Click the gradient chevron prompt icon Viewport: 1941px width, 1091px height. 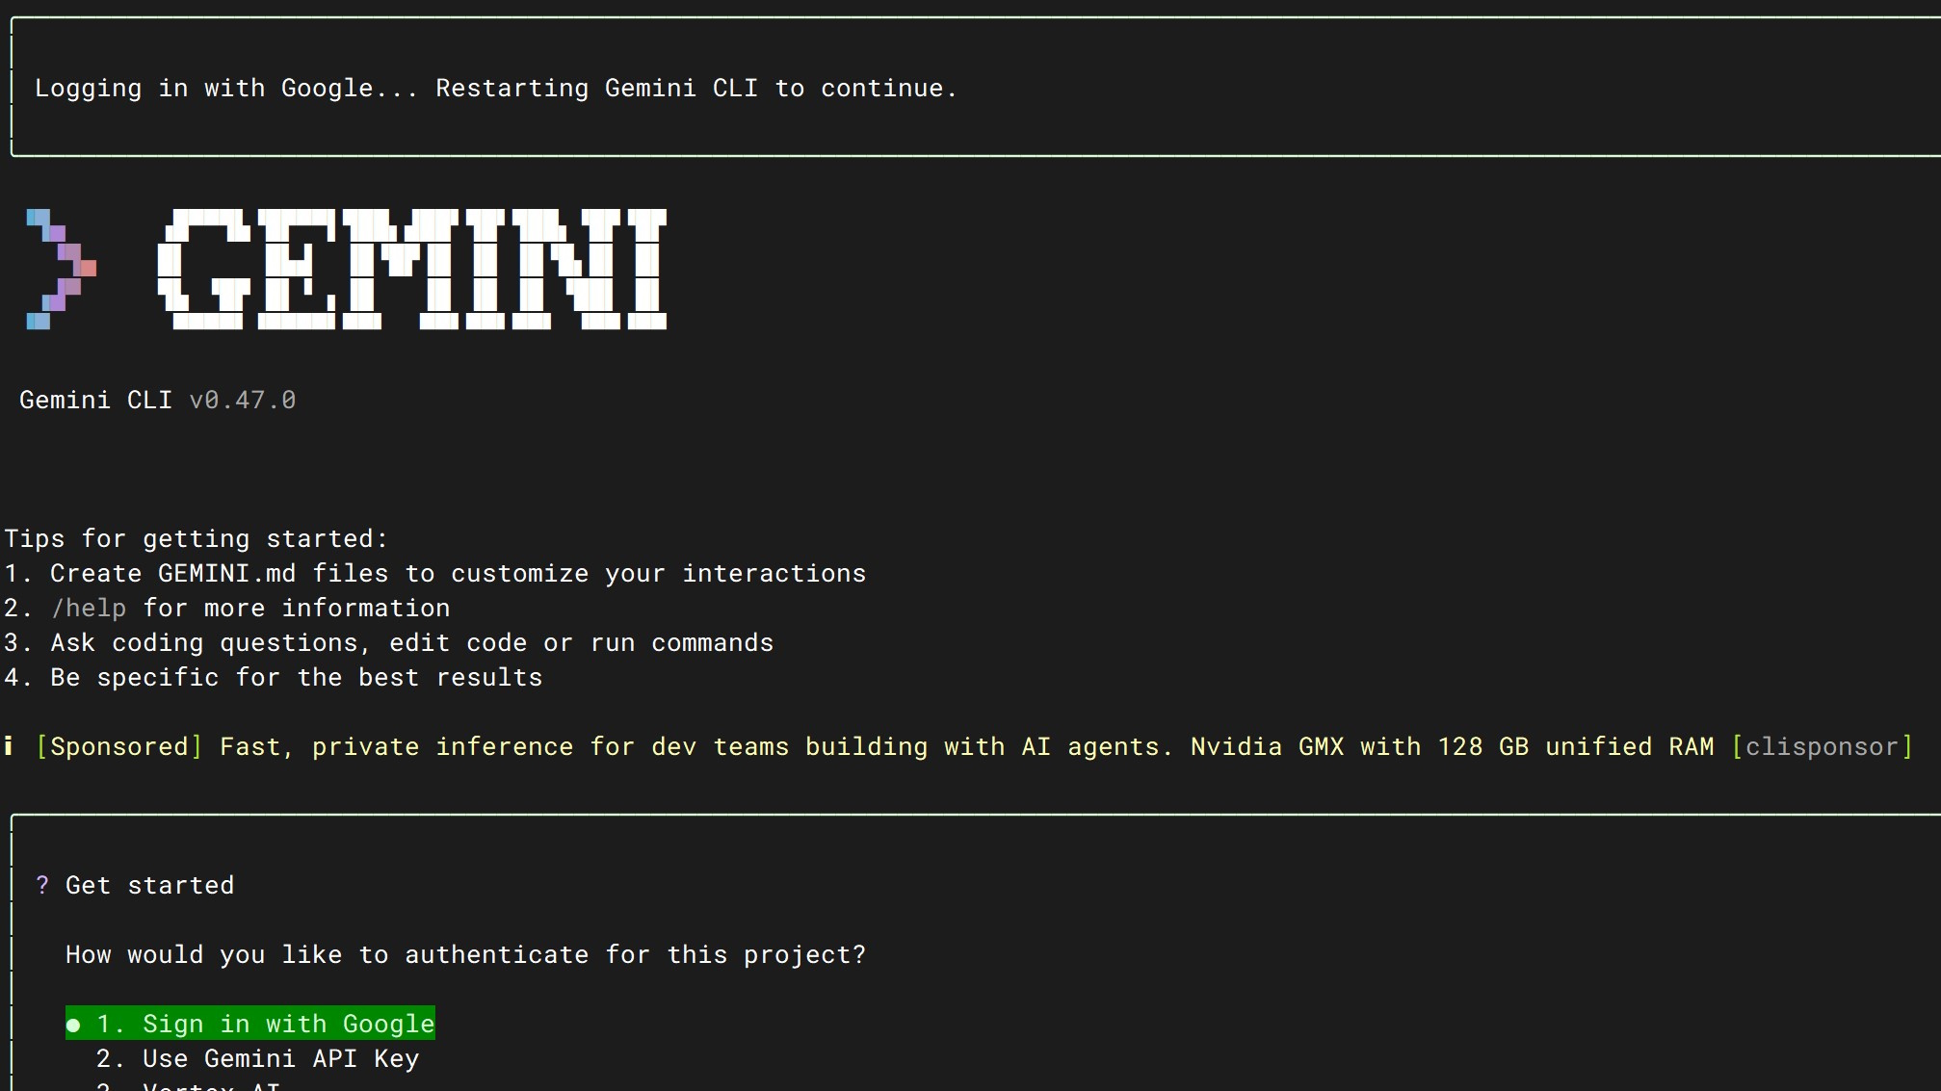click(62, 269)
